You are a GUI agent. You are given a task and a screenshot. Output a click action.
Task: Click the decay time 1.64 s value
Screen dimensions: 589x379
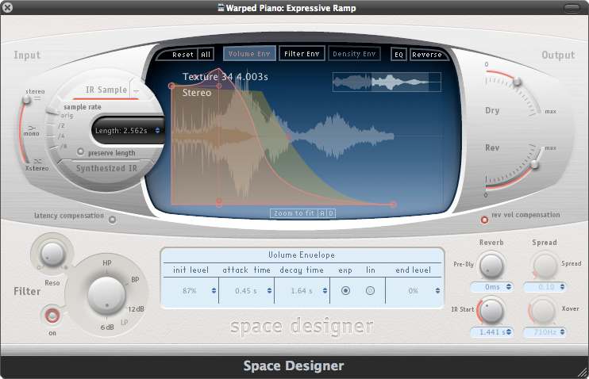[x=302, y=291]
